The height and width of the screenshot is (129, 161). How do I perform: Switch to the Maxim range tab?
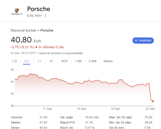tap(108, 61)
